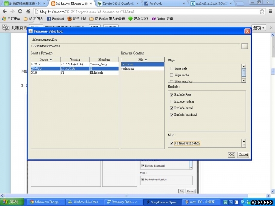Click page vertical scrollbar down arrow
Viewport: 275px width, 206px height.
[x=273, y=191]
